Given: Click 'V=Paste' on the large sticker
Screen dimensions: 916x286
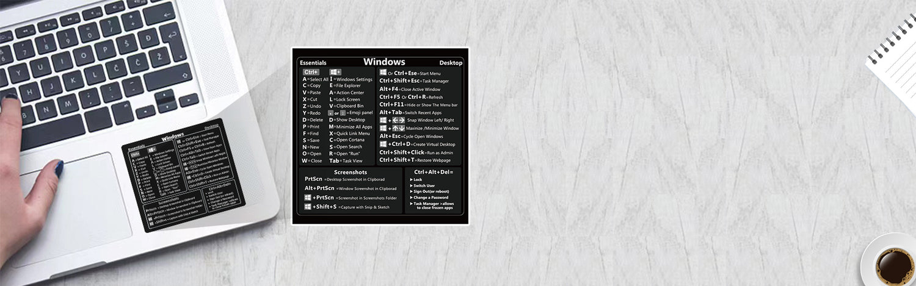Looking at the screenshot, I should coord(311,93).
